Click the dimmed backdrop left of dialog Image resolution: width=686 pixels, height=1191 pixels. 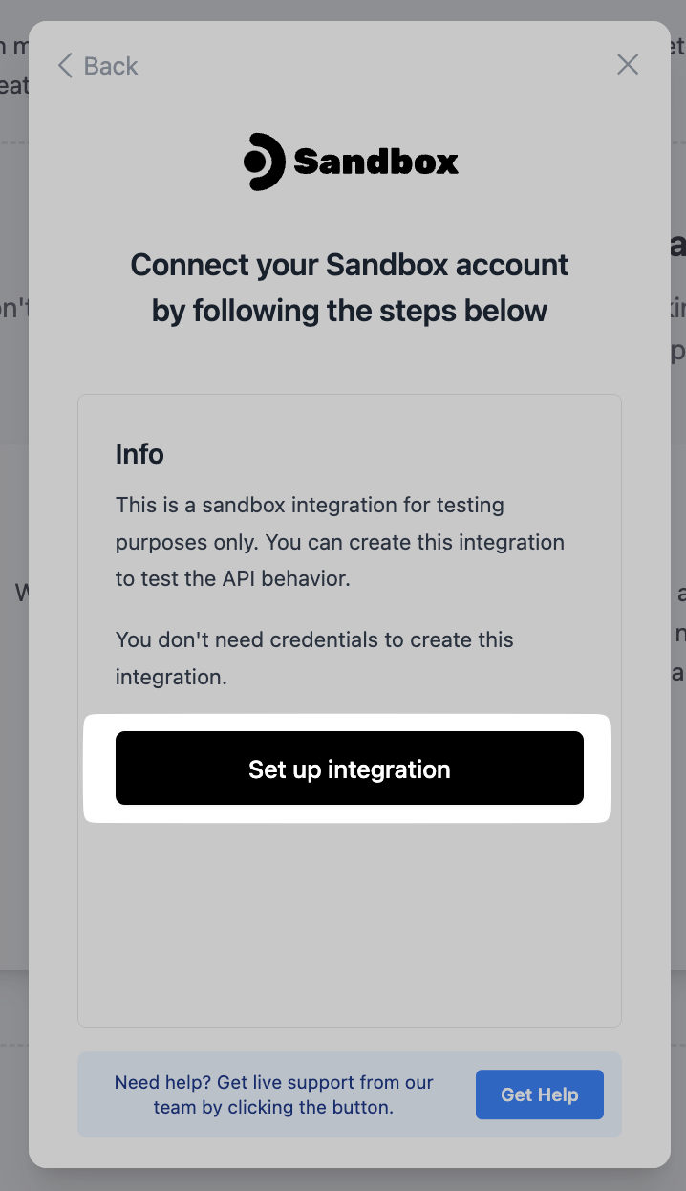pos(13,765)
